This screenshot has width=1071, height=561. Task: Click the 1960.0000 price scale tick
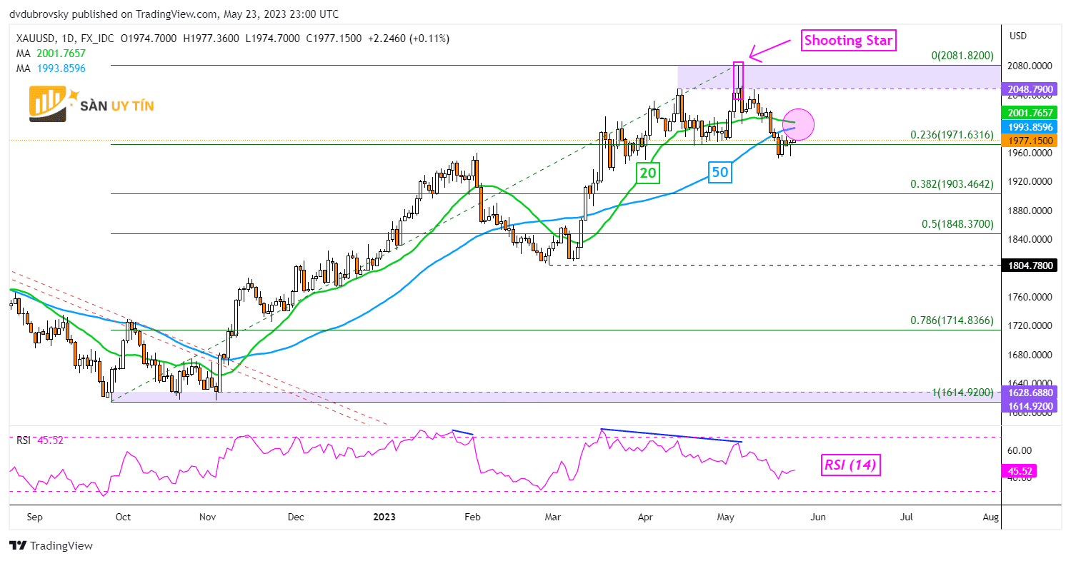(1028, 153)
